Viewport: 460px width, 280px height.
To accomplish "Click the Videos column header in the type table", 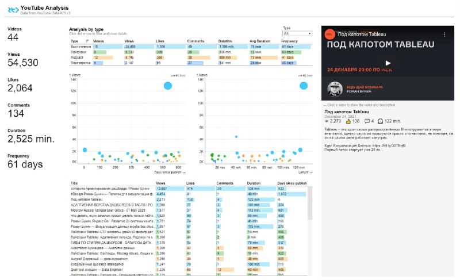I will click(x=98, y=41).
